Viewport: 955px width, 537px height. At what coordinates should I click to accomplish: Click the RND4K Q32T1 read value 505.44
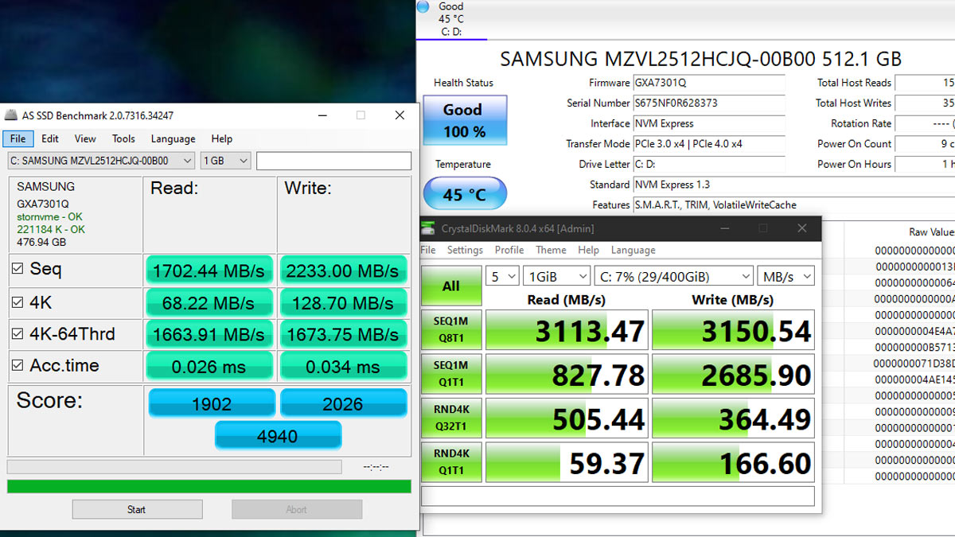tap(567, 418)
